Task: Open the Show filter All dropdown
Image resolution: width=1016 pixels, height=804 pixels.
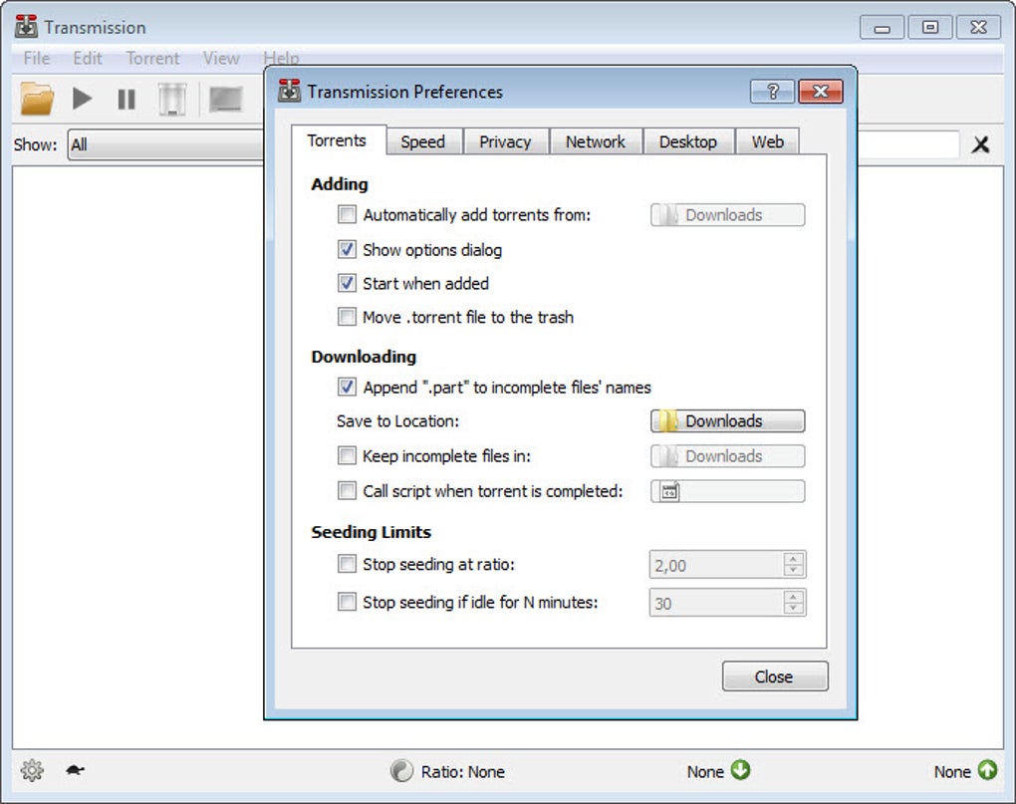Action: [x=166, y=144]
